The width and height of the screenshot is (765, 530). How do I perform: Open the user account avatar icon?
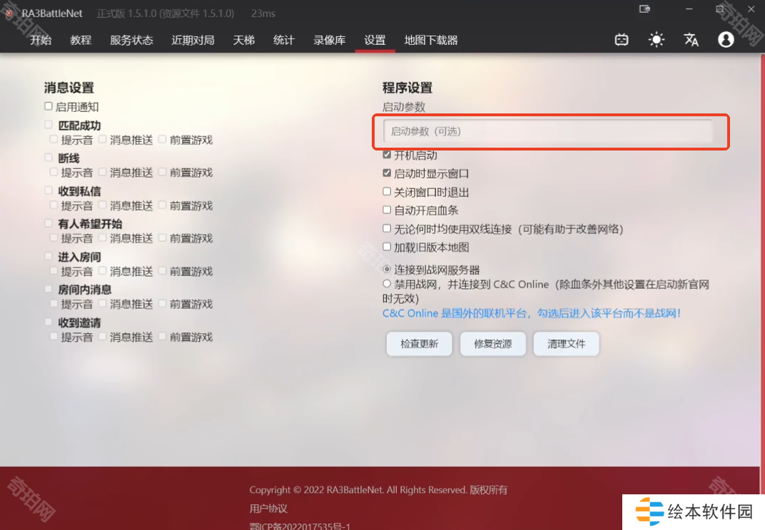coord(726,40)
